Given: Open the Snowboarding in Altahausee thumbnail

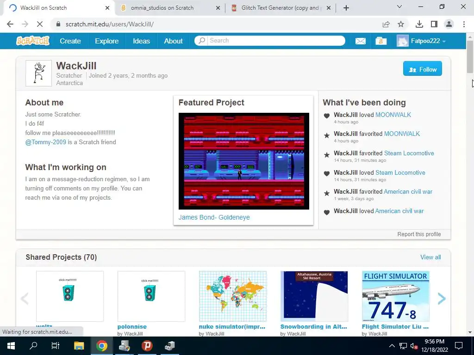Looking at the screenshot, I should point(314,296).
